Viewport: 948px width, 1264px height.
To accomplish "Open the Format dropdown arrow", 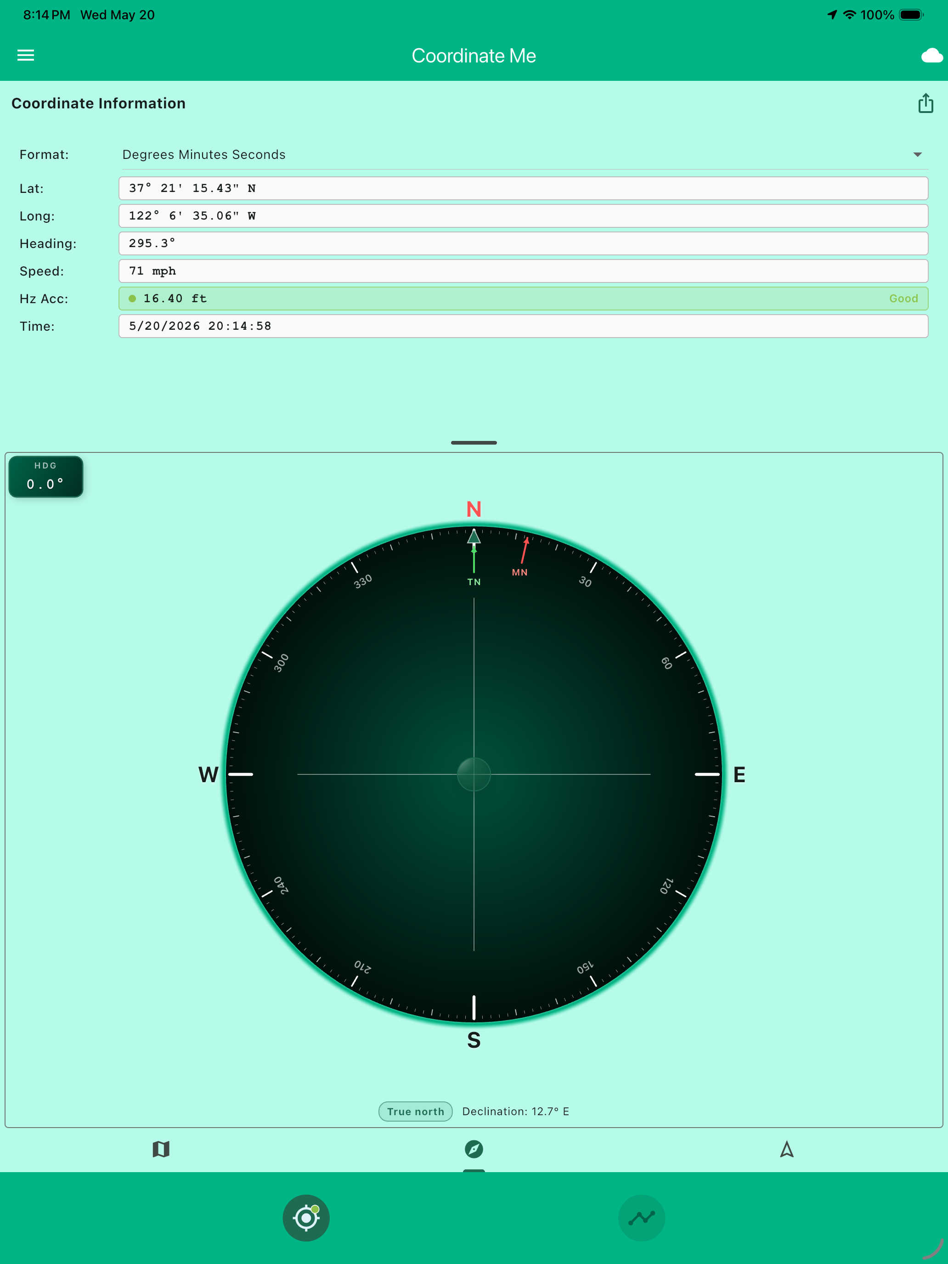I will 917,155.
